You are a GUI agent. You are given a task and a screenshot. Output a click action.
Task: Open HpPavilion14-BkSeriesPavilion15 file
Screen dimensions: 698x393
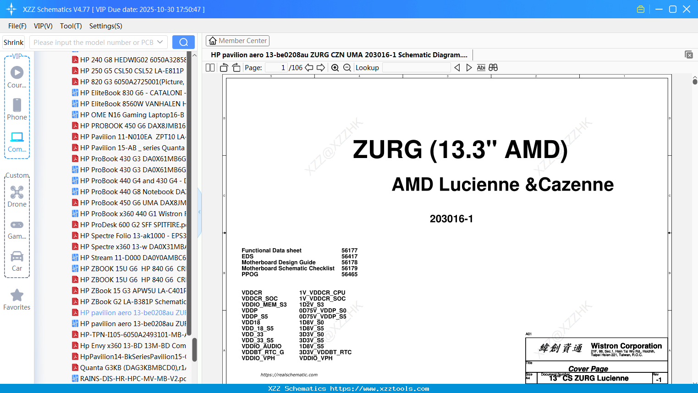(129, 356)
